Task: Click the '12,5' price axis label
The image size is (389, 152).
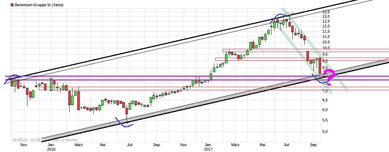Action: point(326,21)
